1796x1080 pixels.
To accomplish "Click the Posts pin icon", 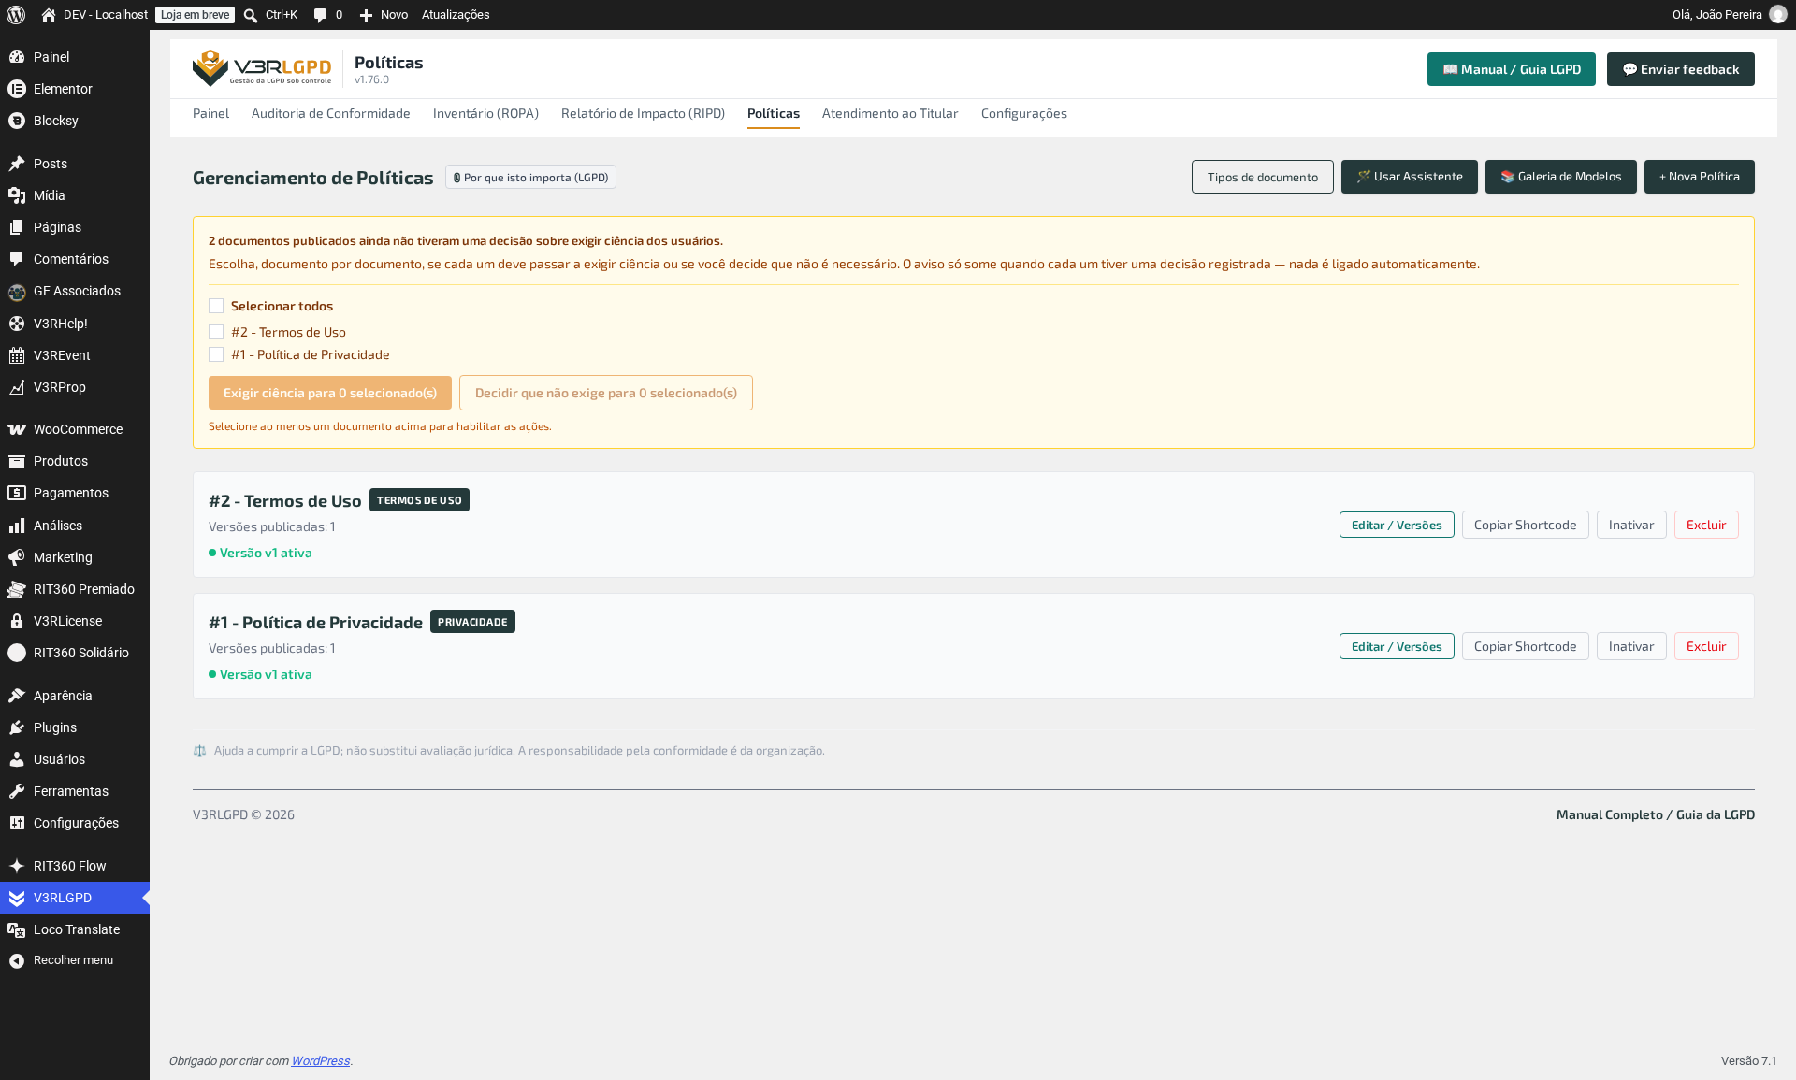I will [17, 164].
